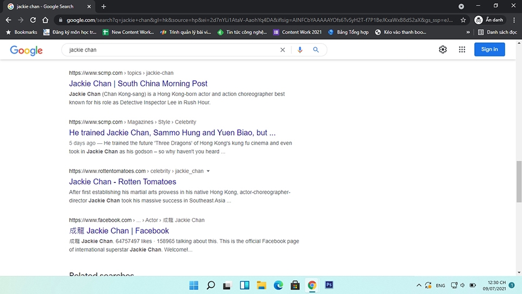Start voice search with the microphone
Viewport: 522px width, 294px height.
300,50
